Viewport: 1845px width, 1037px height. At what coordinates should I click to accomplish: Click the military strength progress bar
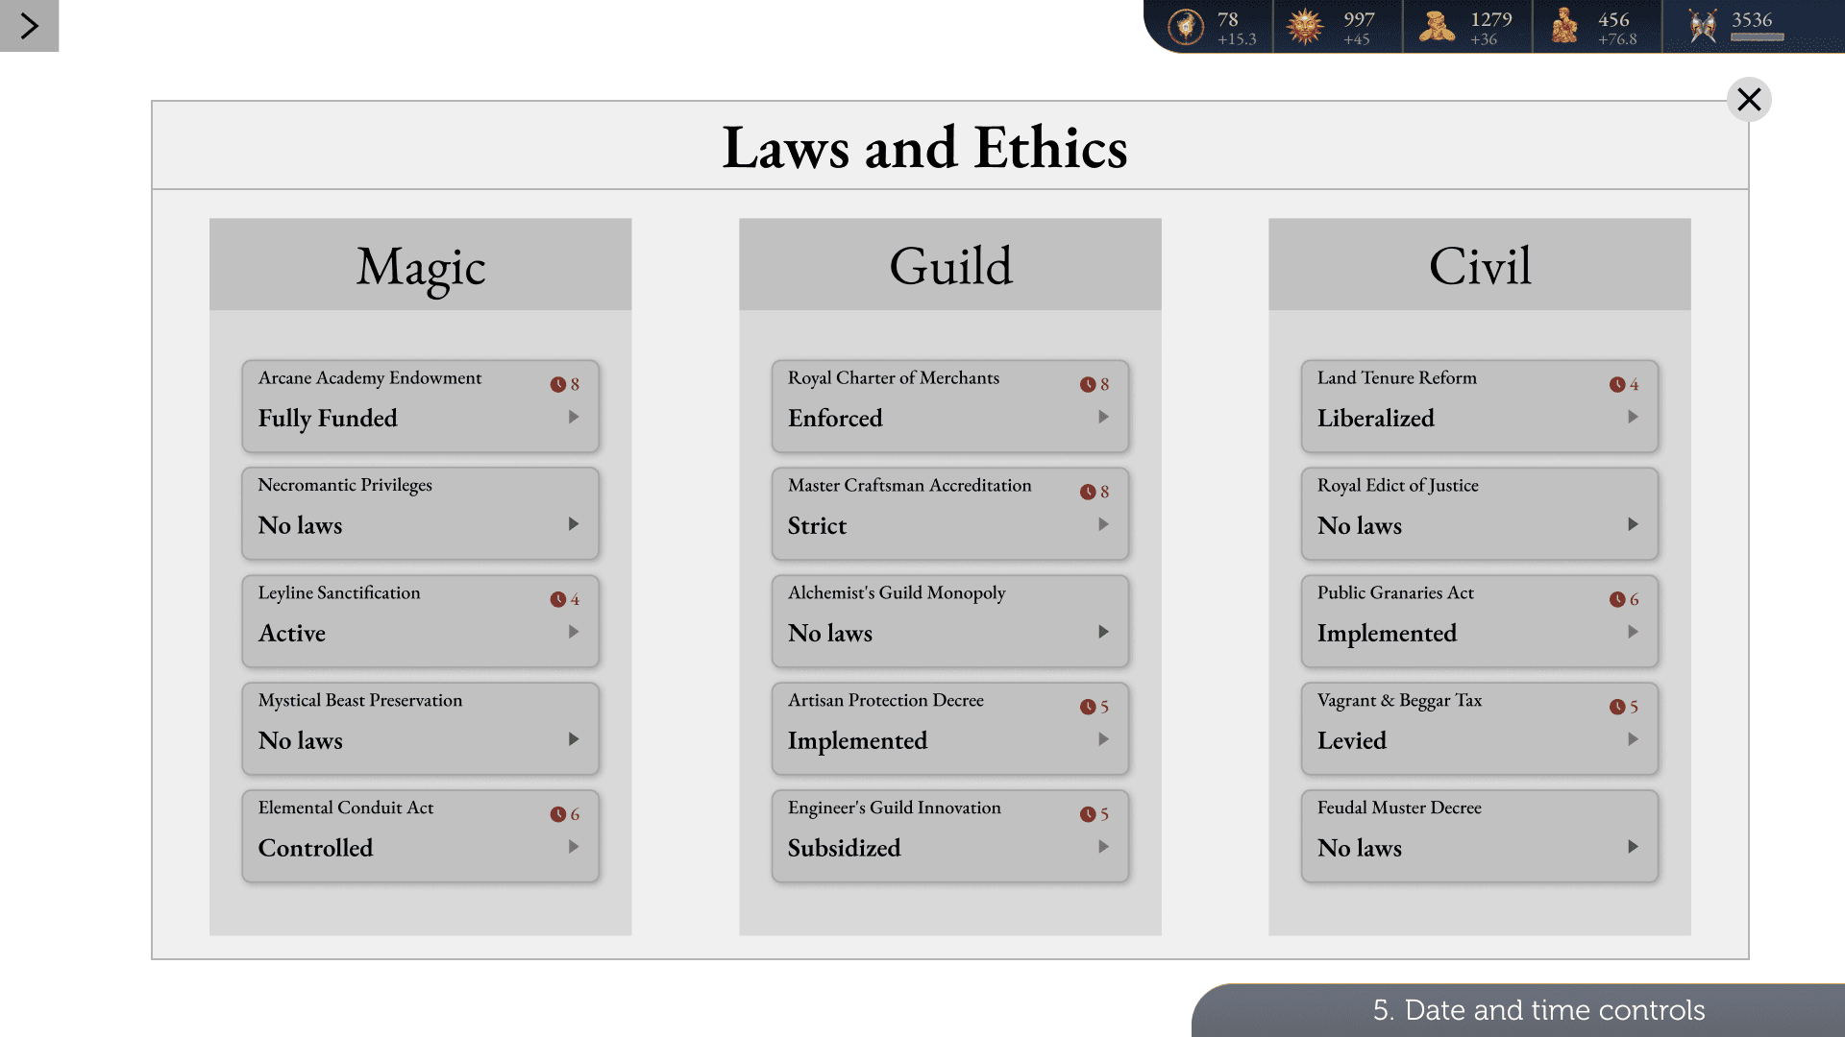(1758, 37)
